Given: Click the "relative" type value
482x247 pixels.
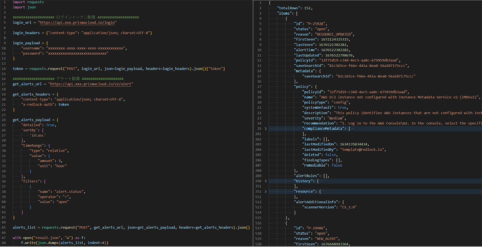Looking at the screenshot, I should point(56,150).
